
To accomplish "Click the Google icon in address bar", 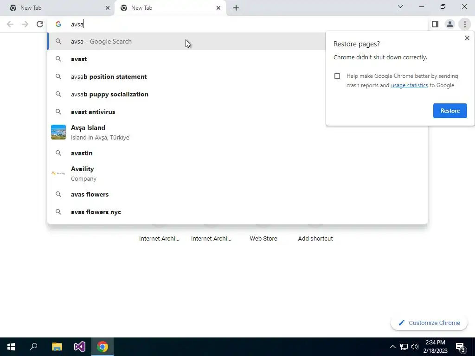I will 58,24.
